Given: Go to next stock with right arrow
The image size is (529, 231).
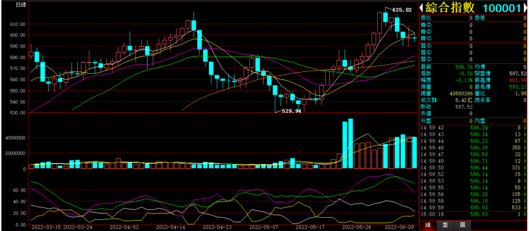Looking at the screenshot, I should click(x=526, y=8).
